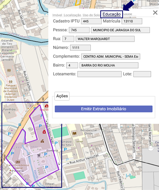Select the Educação tab

pos(111,14)
